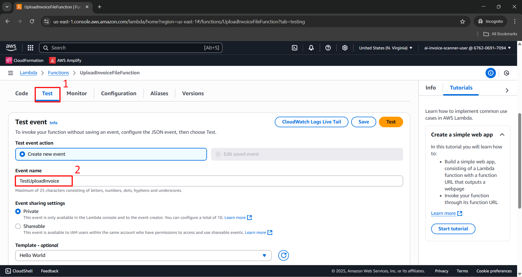Screen dimensions: 522x277
Task: Choose the Private sharing radio button
Action: click(18, 211)
